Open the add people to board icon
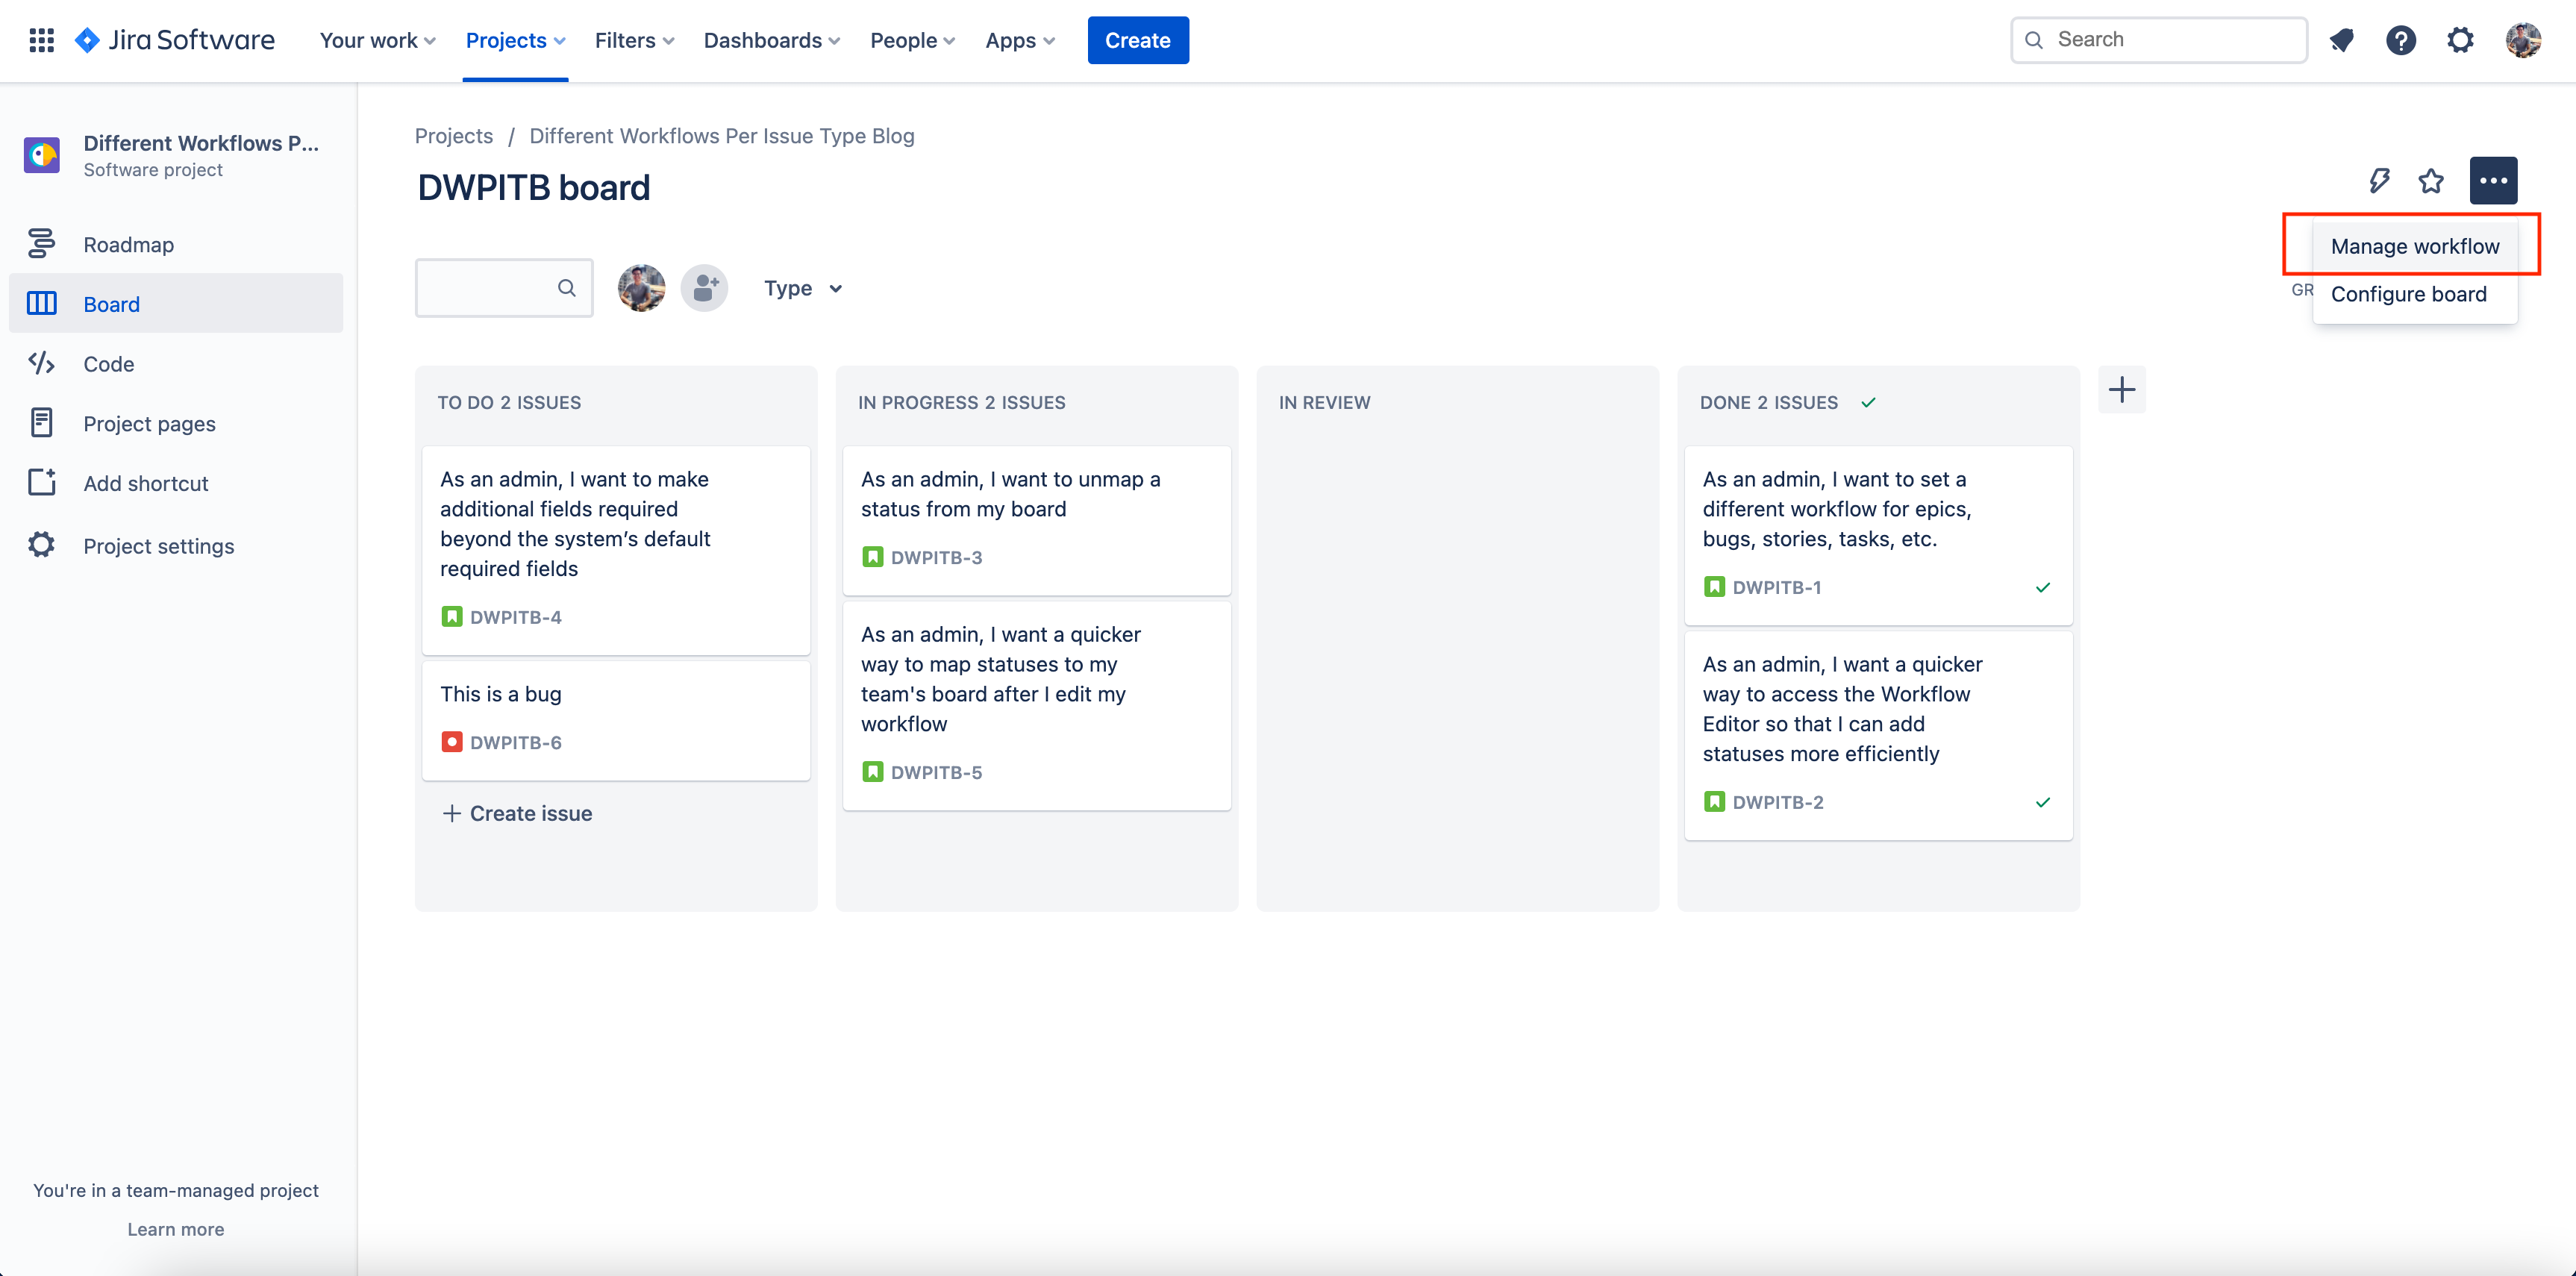 (704, 287)
